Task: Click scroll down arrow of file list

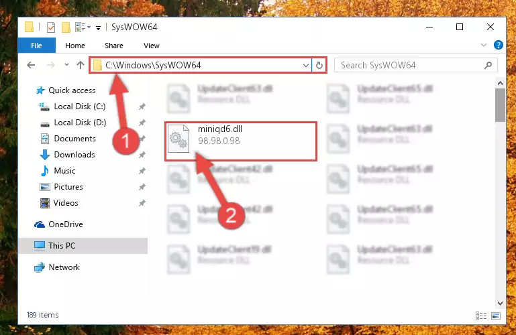Action: [x=500, y=303]
